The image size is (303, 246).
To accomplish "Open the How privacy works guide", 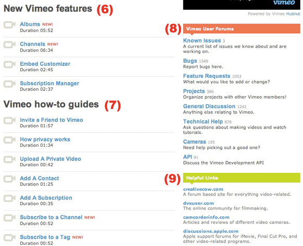I will [45, 139].
